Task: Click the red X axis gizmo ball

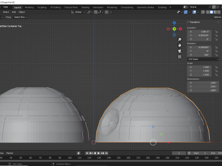Action: coord(180,29)
